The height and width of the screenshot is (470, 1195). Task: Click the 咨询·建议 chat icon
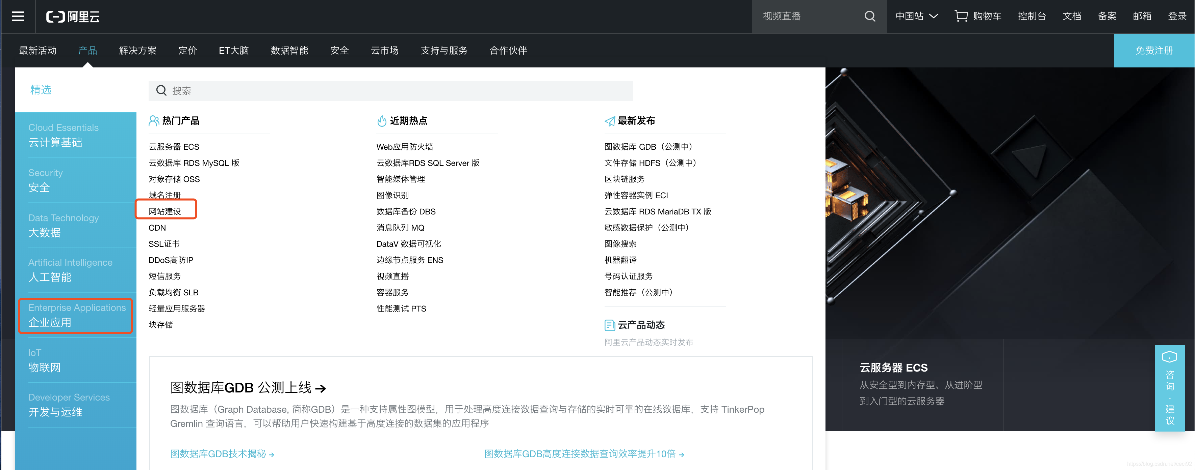click(x=1169, y=357)
